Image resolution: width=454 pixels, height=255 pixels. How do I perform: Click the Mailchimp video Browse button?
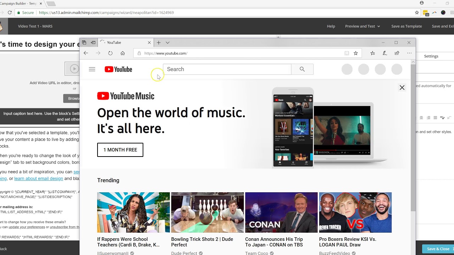click(72, 98)
